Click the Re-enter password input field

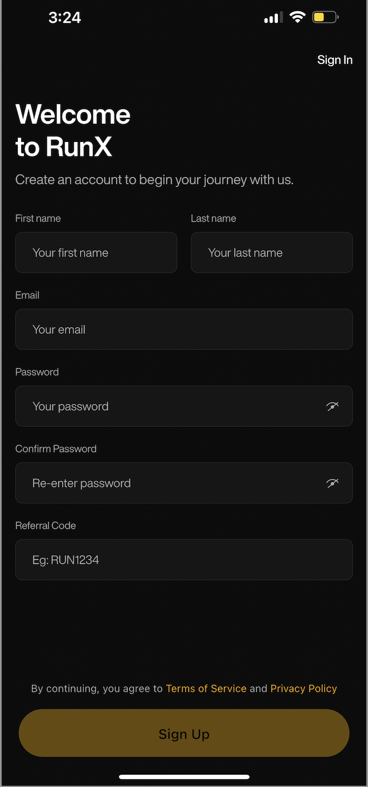coord(167,483)
